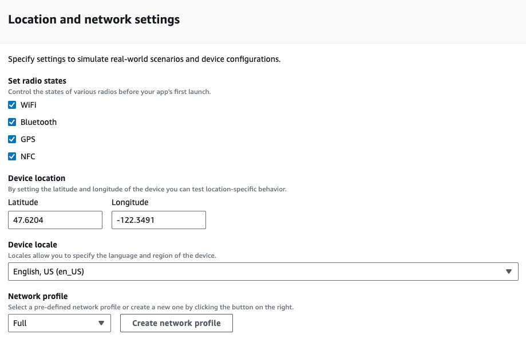526x342 pixels.
Task: Click the Full network profile combo box
Action: pos(59,323)
